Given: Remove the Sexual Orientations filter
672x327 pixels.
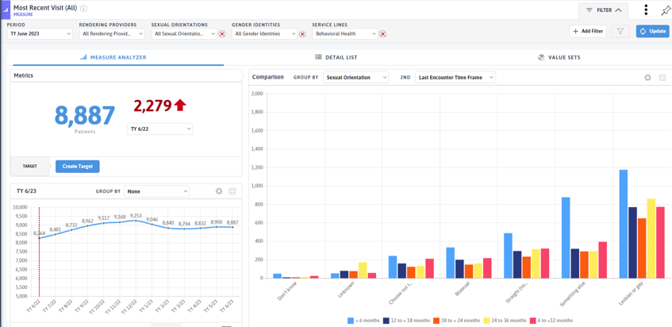Looking at the screenshot, I should click(x=222, y=34).
